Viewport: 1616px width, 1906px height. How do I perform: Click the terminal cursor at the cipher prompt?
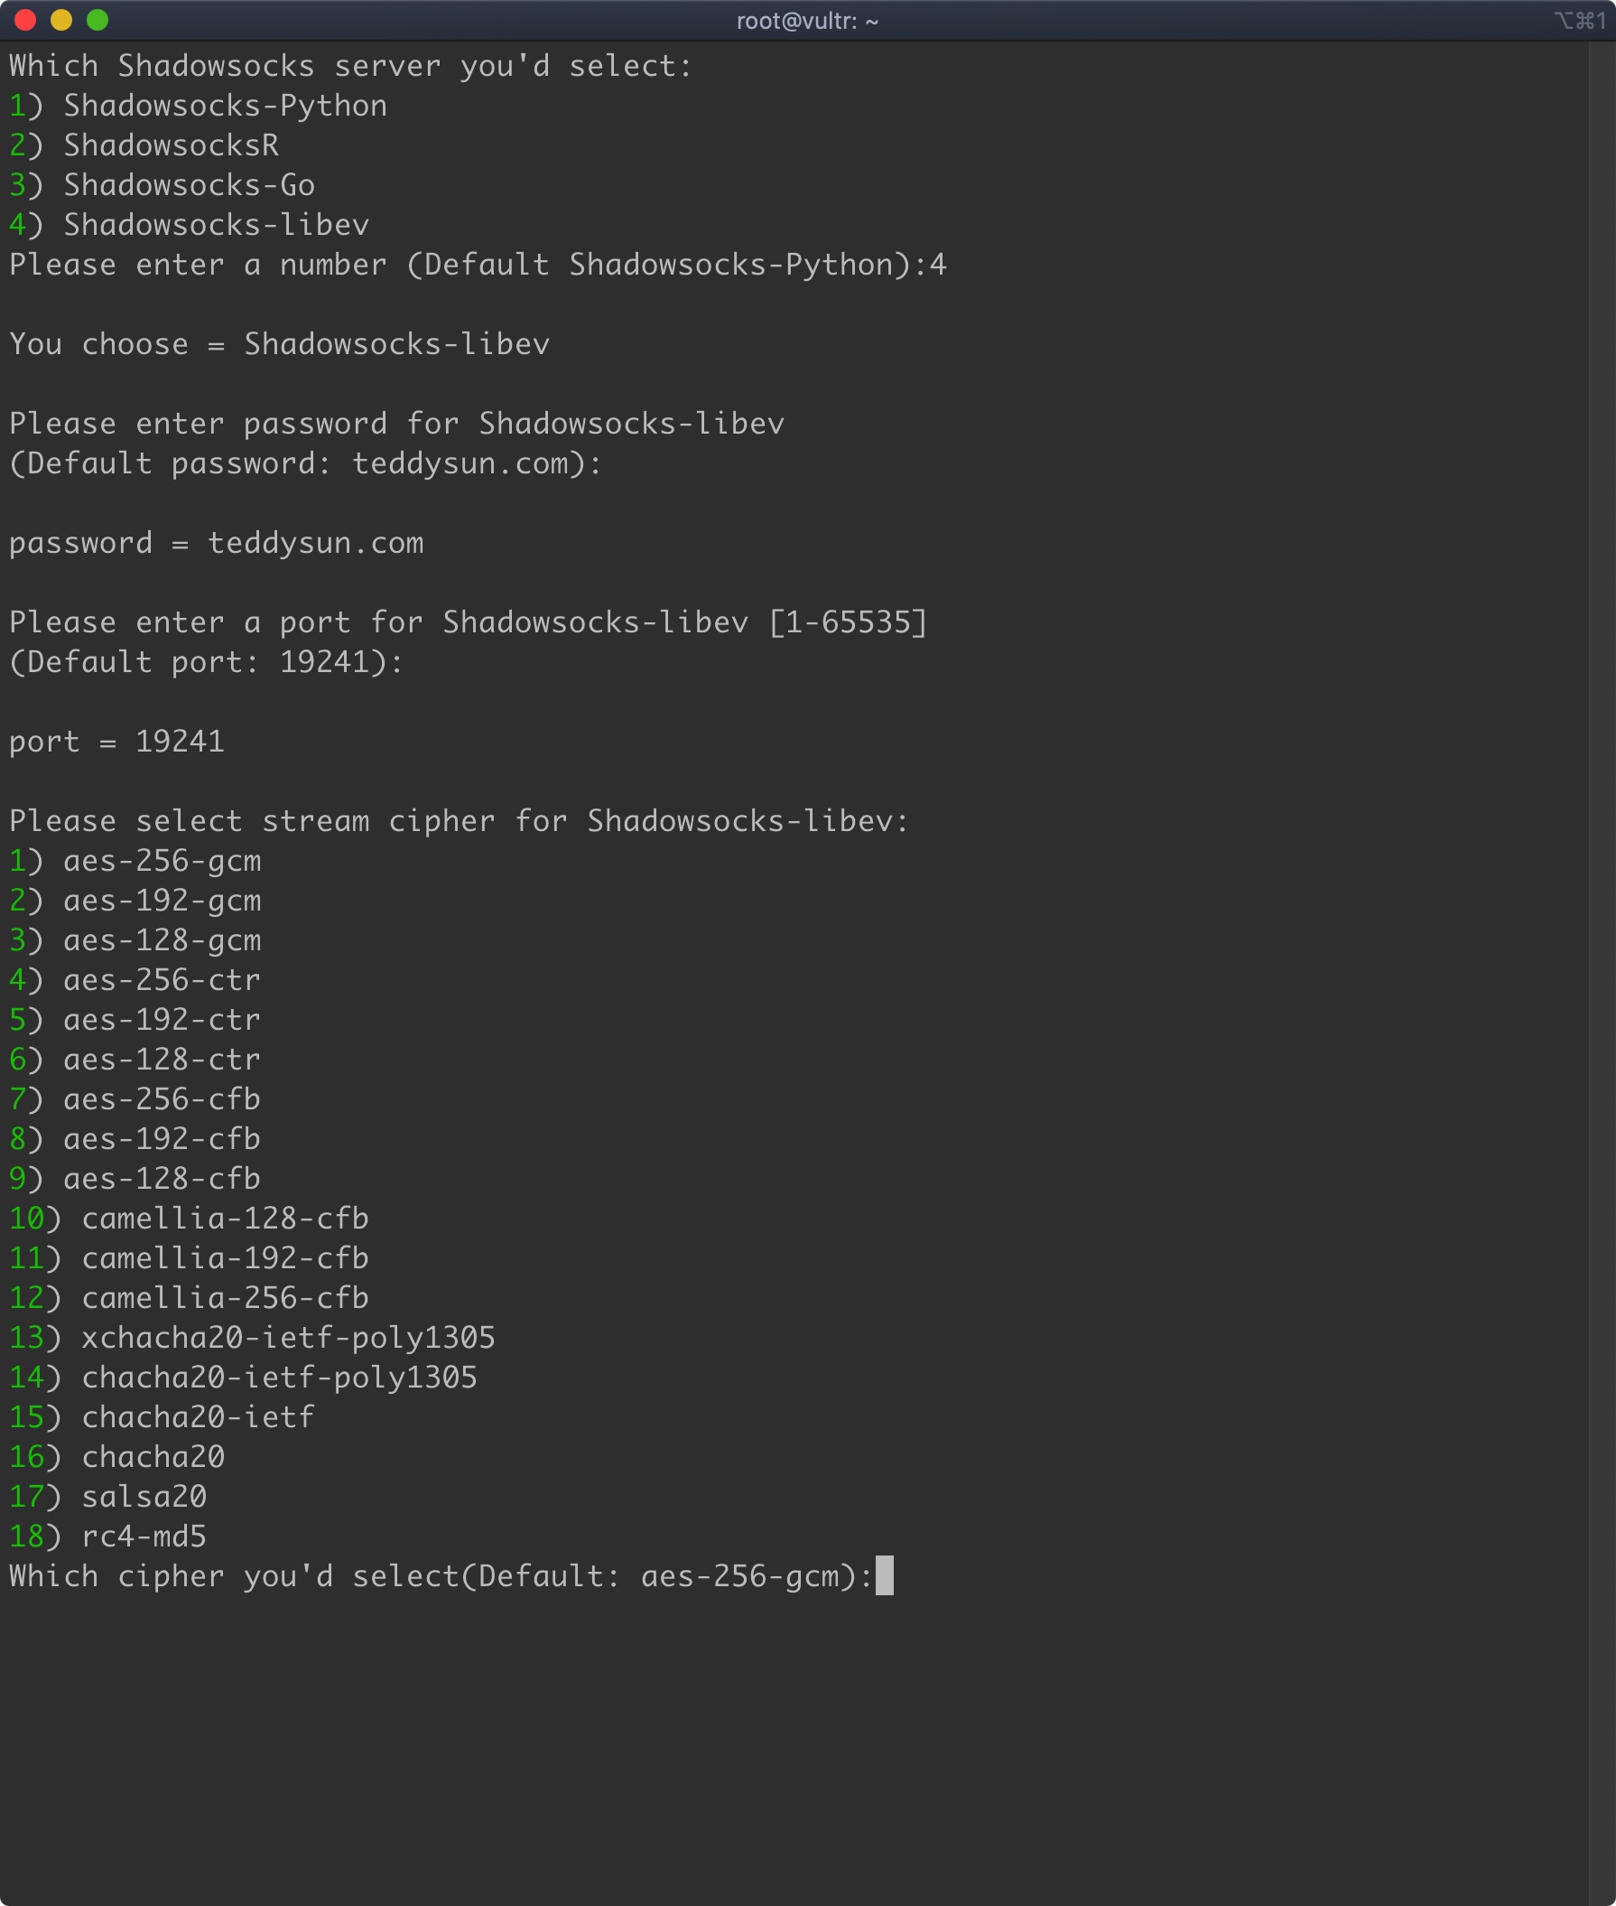(884, 1575)
